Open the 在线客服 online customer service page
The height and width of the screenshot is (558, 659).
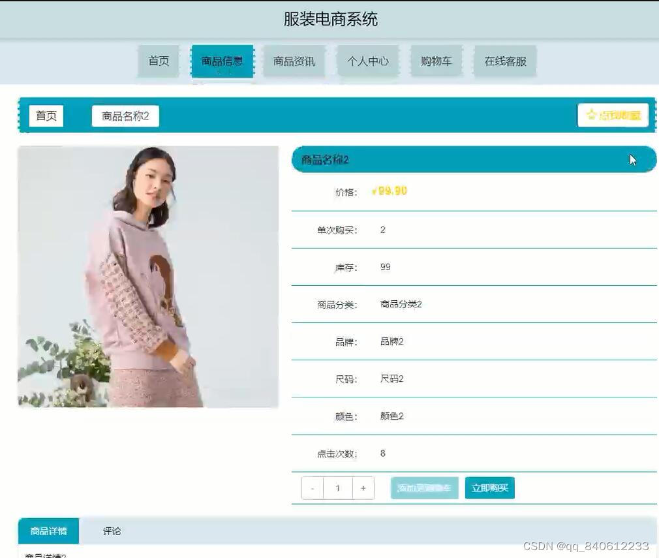click(x=505, y=61)
